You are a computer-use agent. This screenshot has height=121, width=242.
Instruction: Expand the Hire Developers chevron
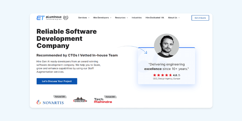[111, 18]
